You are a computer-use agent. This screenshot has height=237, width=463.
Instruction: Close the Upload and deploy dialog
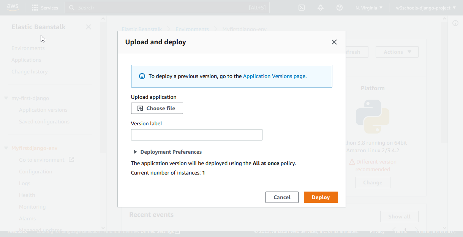pyautogui.click(x=334, y=42)
